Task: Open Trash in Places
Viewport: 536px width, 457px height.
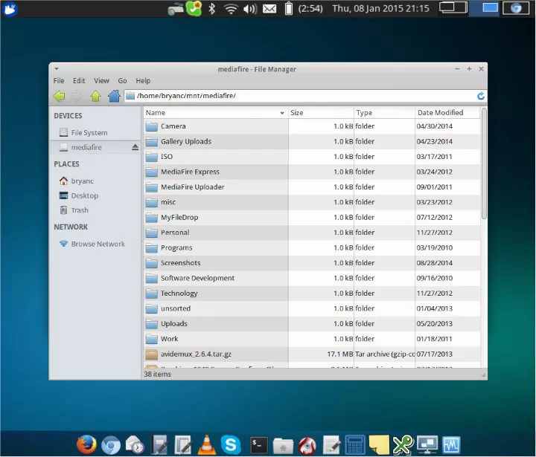Action: tap(80, 210)
